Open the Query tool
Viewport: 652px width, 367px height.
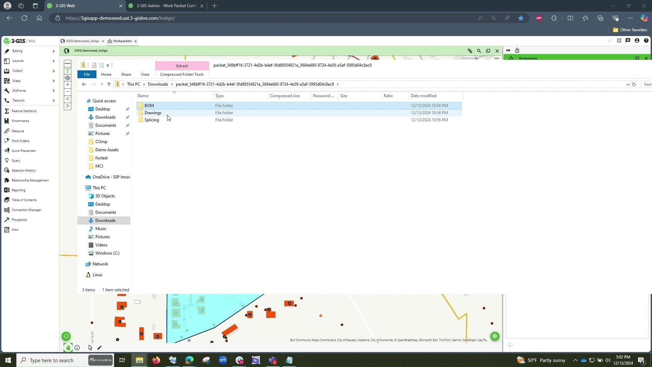16,160
